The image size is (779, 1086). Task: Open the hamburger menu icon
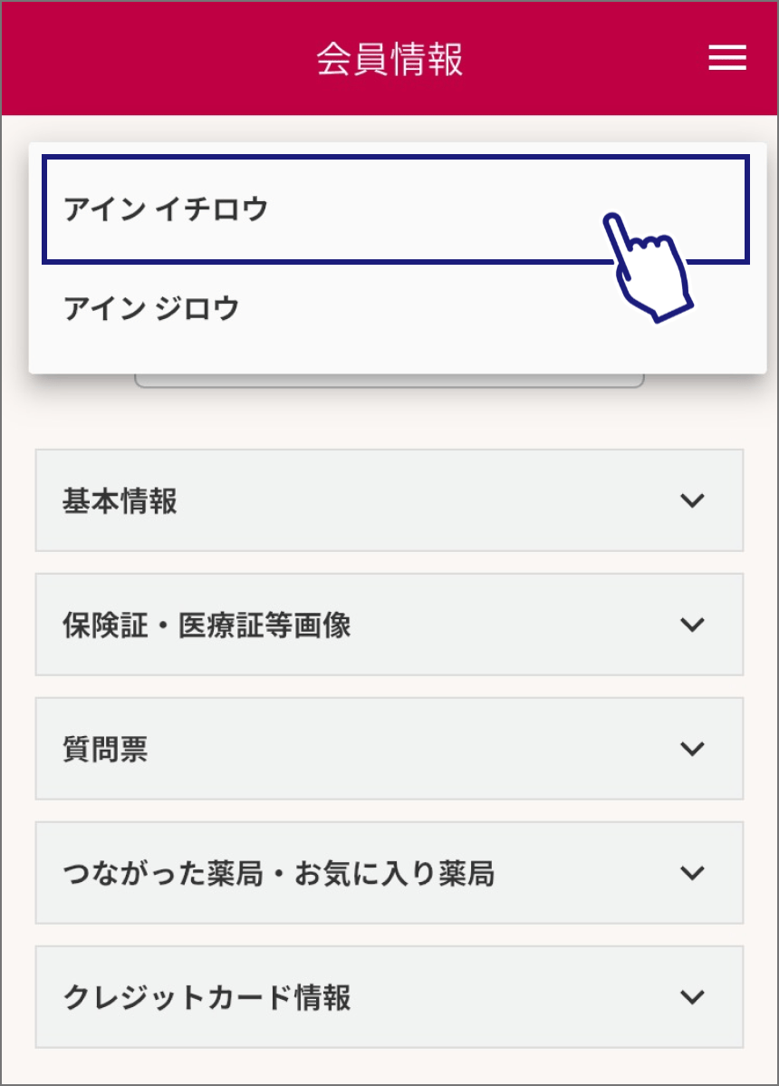point(726,58)
